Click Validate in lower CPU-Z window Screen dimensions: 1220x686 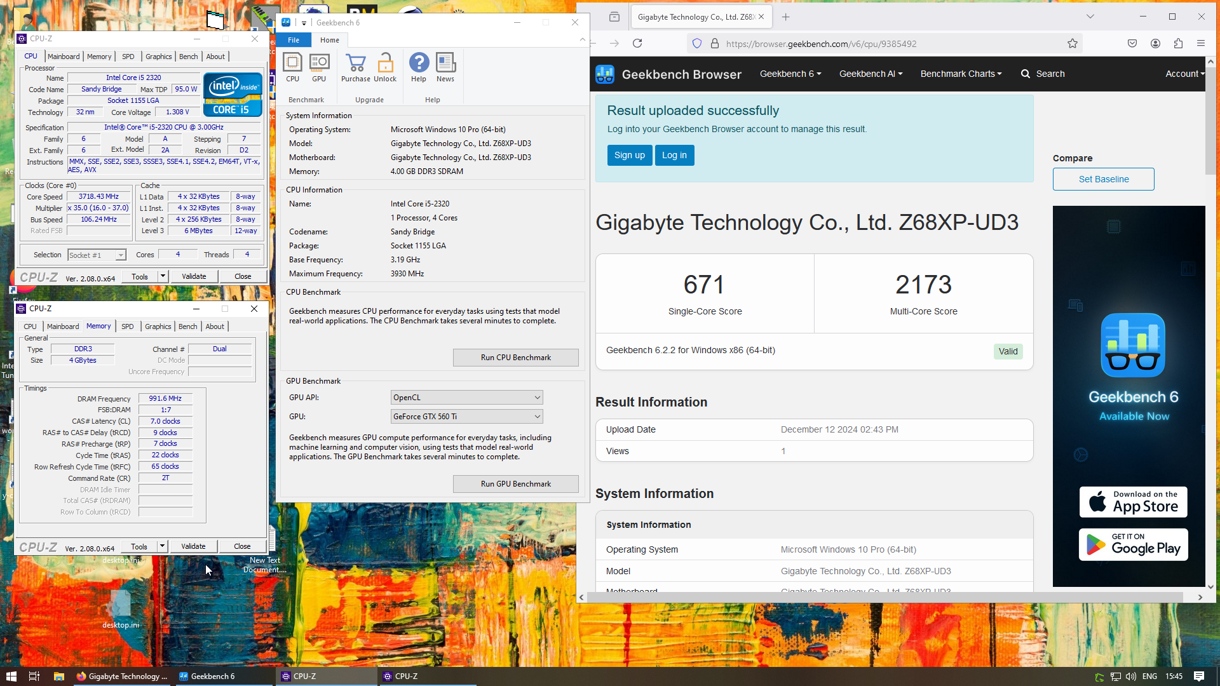click(x=193, y=546)
